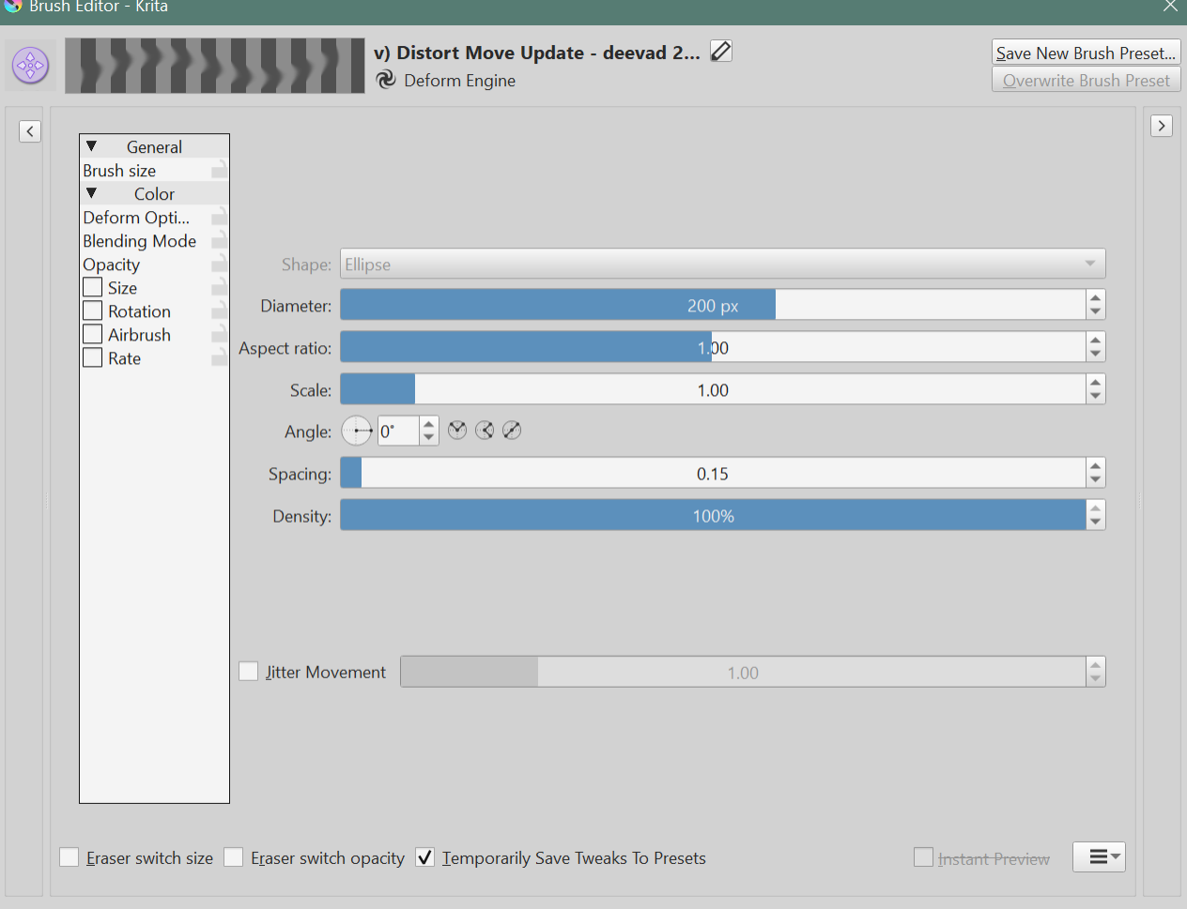Select Brush size in the settings list
The width and height of the screenshot is (1187, 909).
tap(119, 171)
